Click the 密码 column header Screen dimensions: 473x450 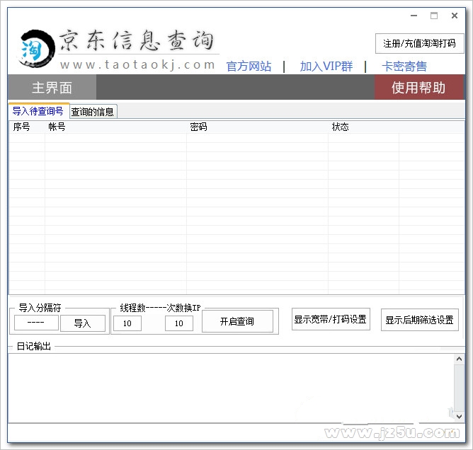[257, 127]
